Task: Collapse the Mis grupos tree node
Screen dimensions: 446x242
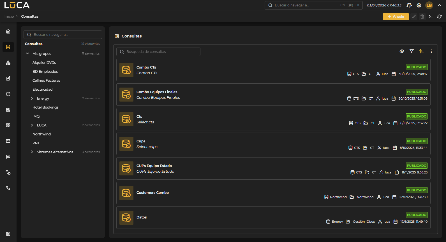Action: coord(27,53)
